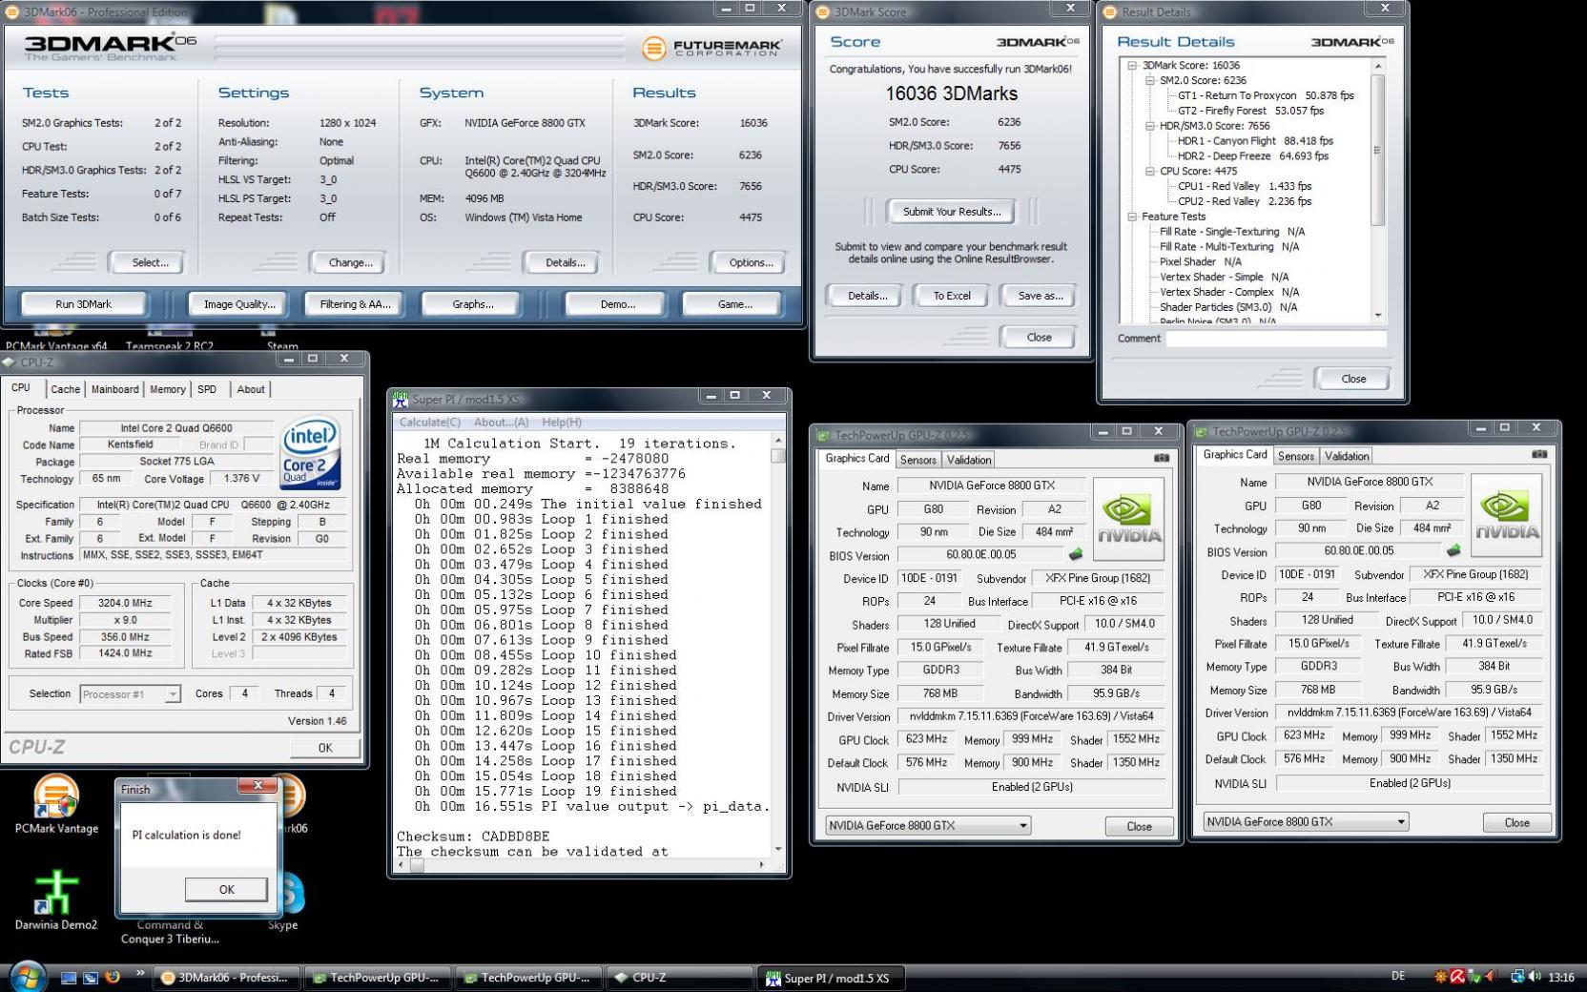Click the CPU-Z title bar icon

(10, 362)
